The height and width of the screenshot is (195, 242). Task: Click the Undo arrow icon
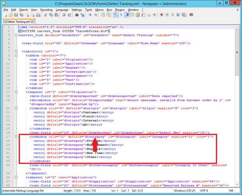pyautogui.click(x=64, y=15)
